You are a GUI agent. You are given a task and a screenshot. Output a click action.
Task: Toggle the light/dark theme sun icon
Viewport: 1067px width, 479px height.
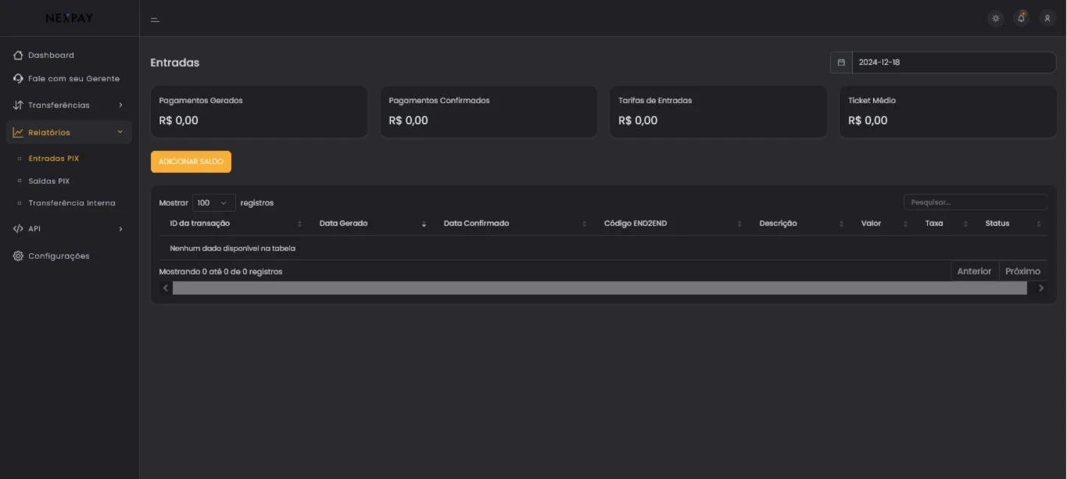tap(995, 18)
